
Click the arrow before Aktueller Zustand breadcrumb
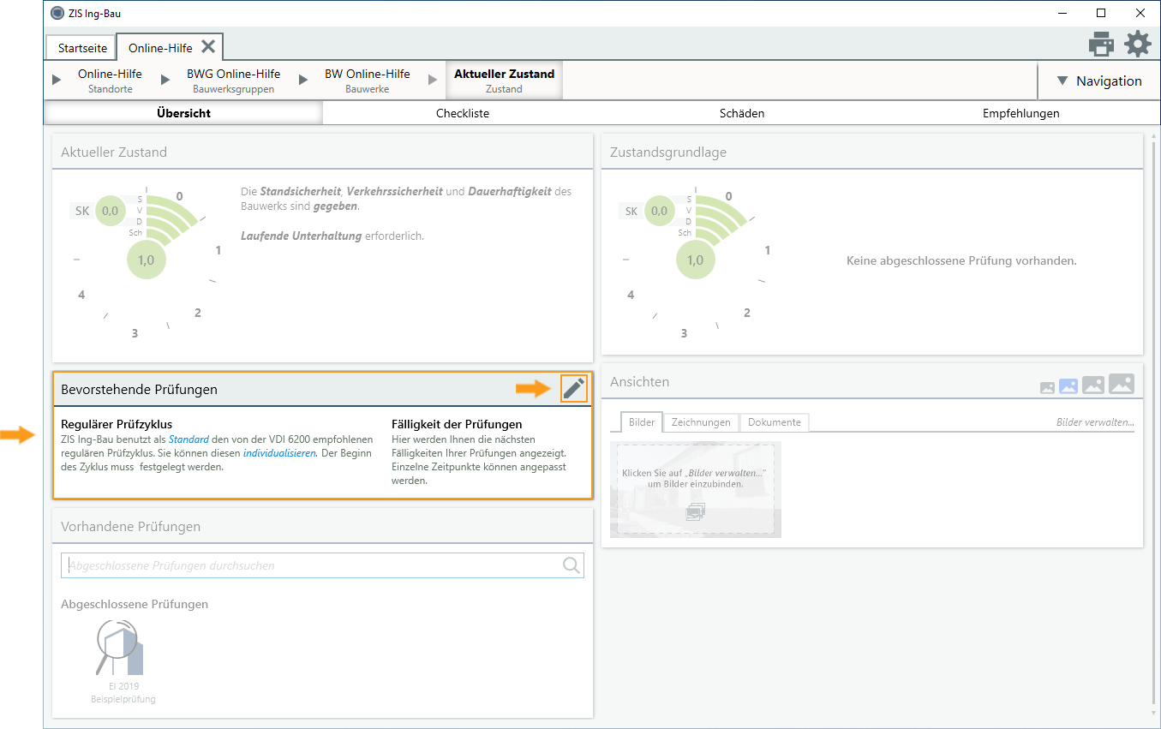pos(433,81)
